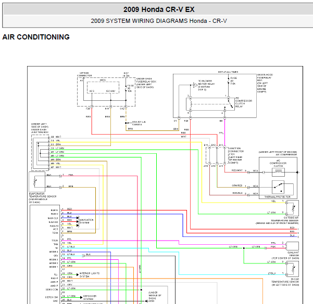Click the 'A/C COMPRESSOR CLUTCH RELAY' label
313x304 pixels.
pyautogui.click(x=244, y=102)
